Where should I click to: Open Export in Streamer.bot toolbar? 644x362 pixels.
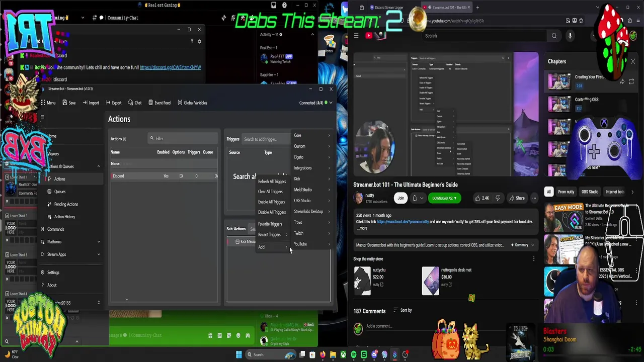click(x=113, y=103)
